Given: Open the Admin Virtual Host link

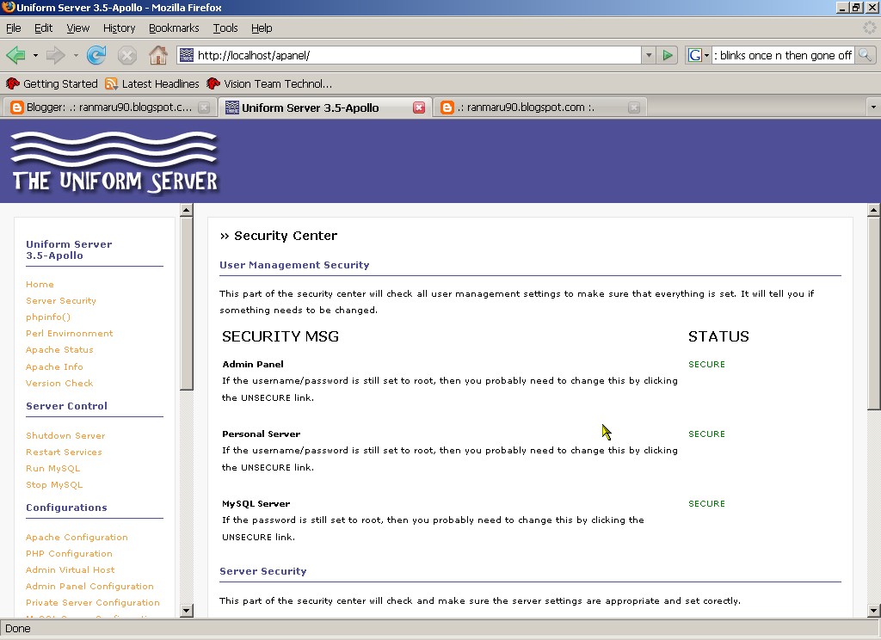Looking at the screenshot, I should point(71,569).
